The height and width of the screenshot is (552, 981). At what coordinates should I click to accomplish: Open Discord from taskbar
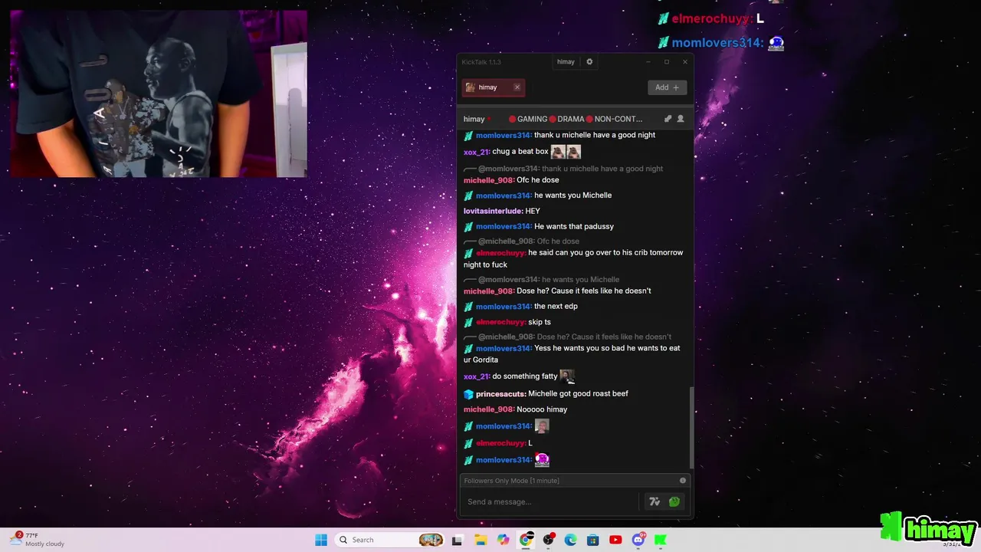point(638,540)
